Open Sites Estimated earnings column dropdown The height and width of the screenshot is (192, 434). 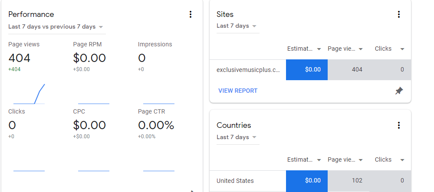tap(319, 49)
